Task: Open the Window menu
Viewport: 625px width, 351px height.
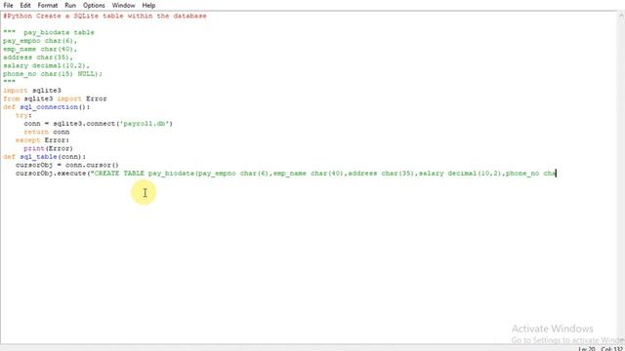Action: point(123,5)
